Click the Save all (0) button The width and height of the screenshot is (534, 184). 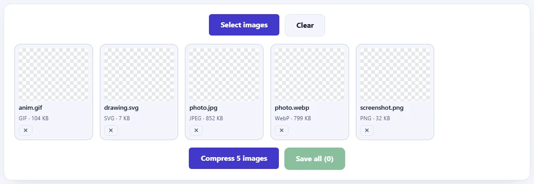(x=315, y=158)
